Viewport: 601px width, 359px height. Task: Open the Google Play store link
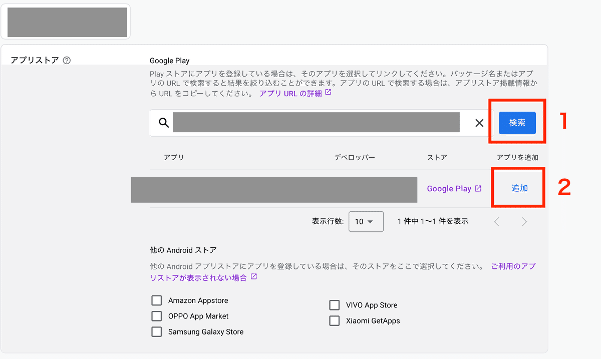(x=454, y=189)
